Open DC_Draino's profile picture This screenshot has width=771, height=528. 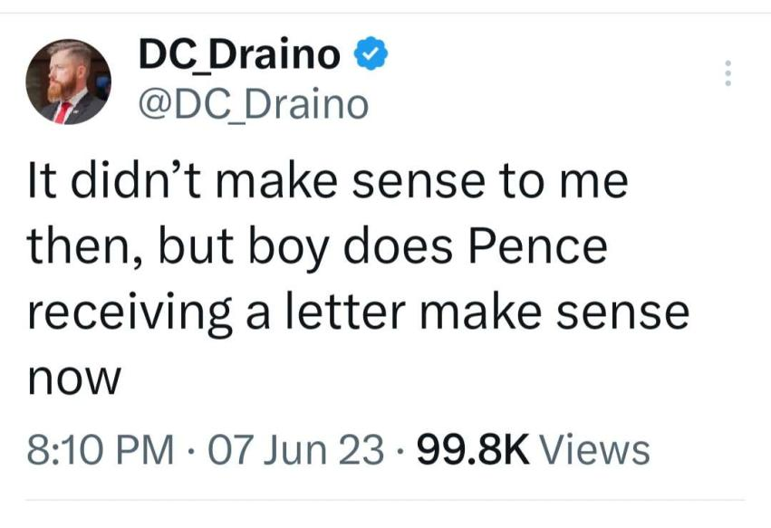tap(68, 82)
